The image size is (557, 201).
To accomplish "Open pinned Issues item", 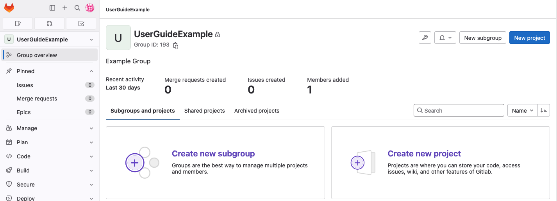I will 50,85.
